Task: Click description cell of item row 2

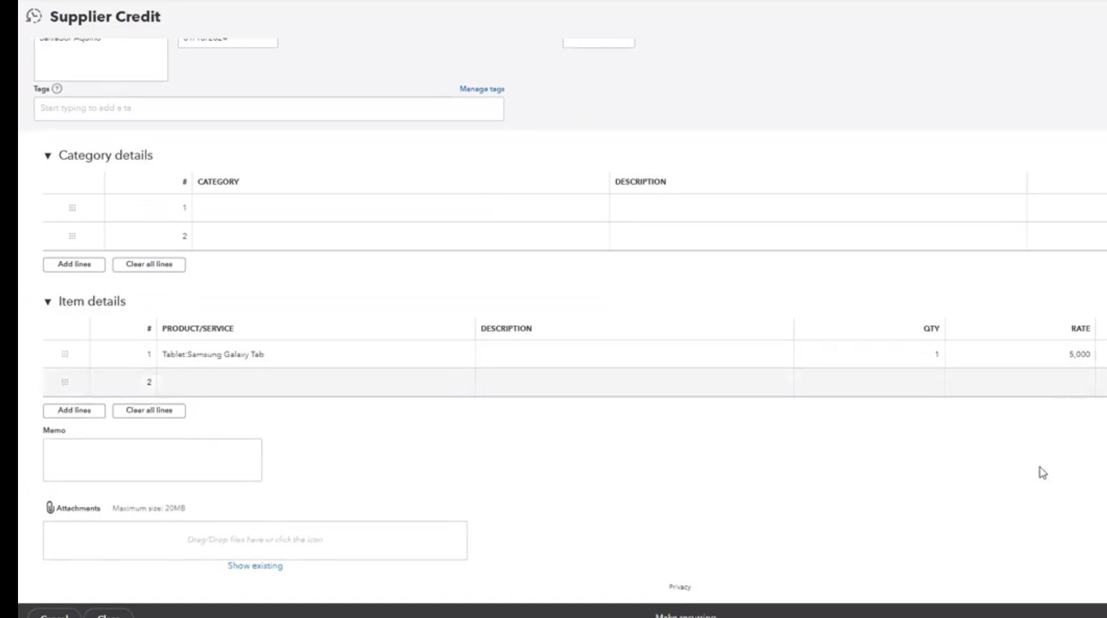Action: (635, 382)
